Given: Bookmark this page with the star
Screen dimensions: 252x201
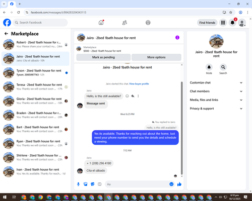Looking at the screenshot, I should pyautogui.click(x=231, y=12).
